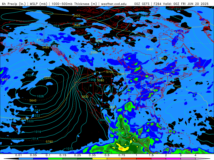Click the 5400 thickness label near Greenland
The image size is (214, 160).
178,32
